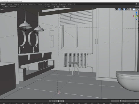Image resolution: width=139 pixels, height=104 pixels.
Task: Open proportional editing falloff dropdown
Action: point(67,7)
